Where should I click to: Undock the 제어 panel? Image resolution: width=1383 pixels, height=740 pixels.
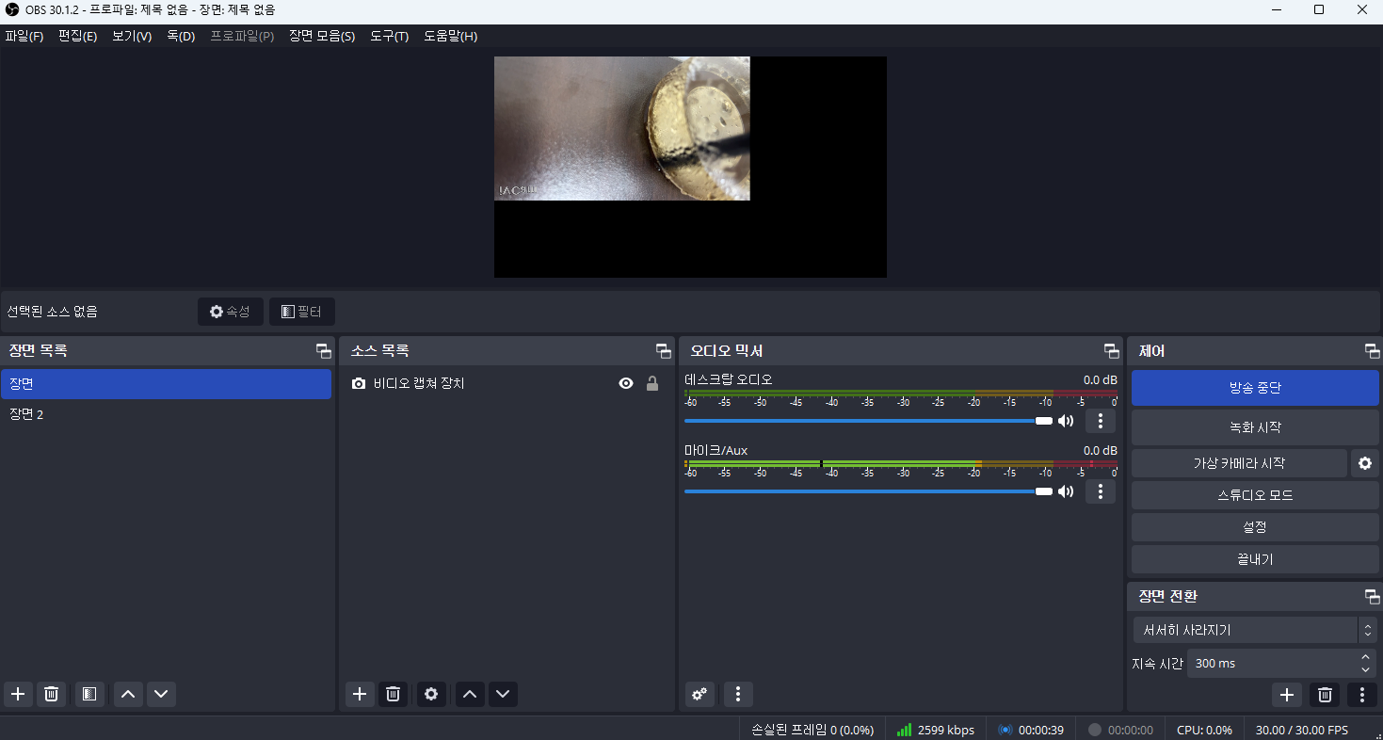coord(1372,351)
